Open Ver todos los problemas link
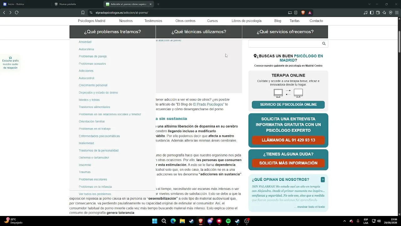 tap(95, 194)
